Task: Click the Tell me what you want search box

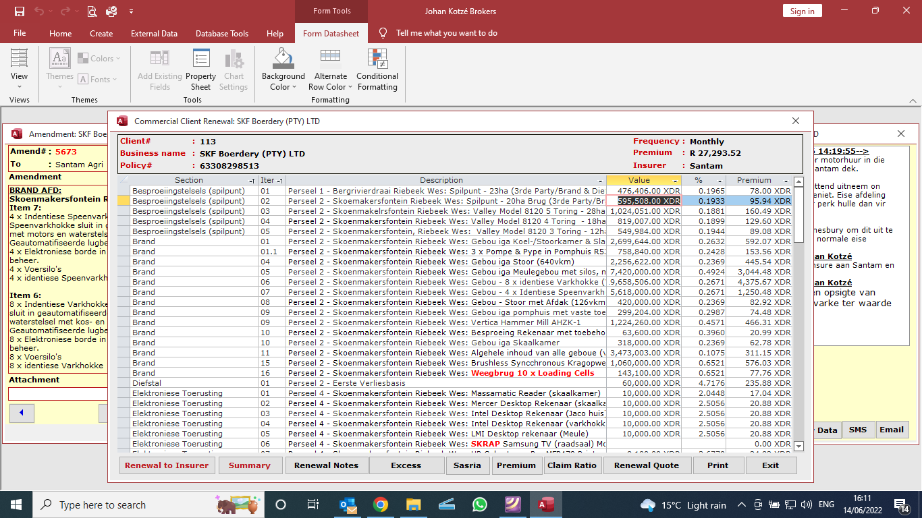Action: coord(446,33)
